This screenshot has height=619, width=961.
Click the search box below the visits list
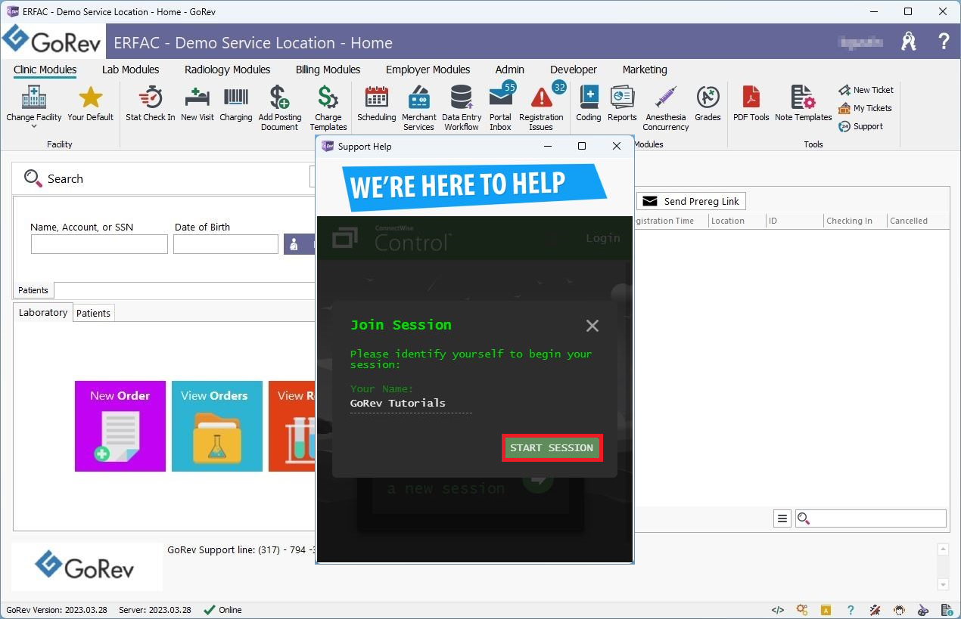click(x=870, y=518)
